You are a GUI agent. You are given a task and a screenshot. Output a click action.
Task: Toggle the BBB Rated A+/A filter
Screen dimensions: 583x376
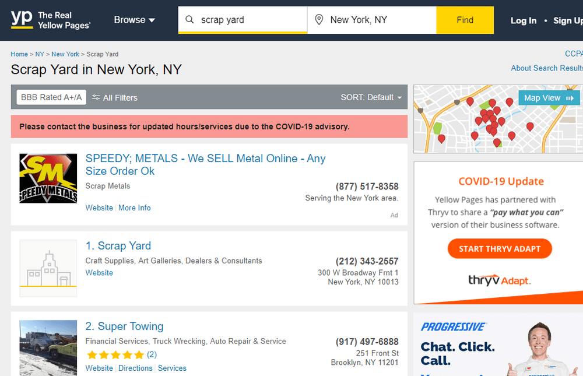[x=51, y=97]
